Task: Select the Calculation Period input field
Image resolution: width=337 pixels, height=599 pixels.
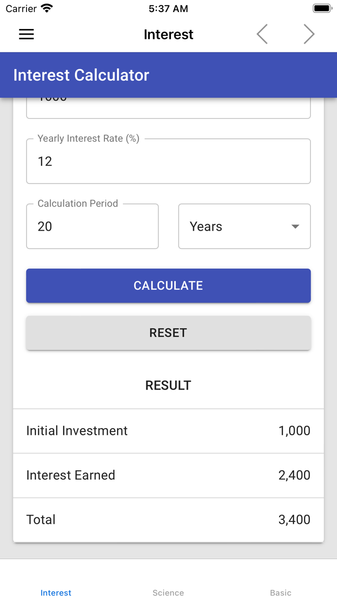Action: [x=92, y=226]
